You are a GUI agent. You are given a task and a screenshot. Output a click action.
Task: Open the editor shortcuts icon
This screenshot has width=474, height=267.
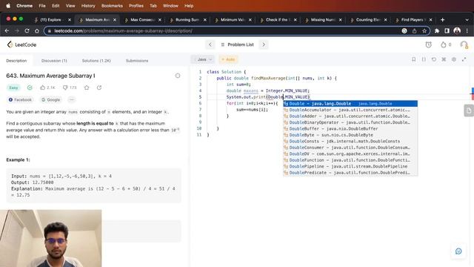point(444,59)
